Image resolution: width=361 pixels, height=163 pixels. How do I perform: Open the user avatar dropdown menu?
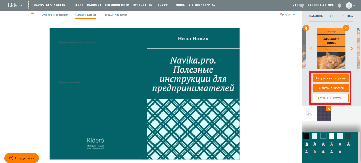tap(351, 5)
